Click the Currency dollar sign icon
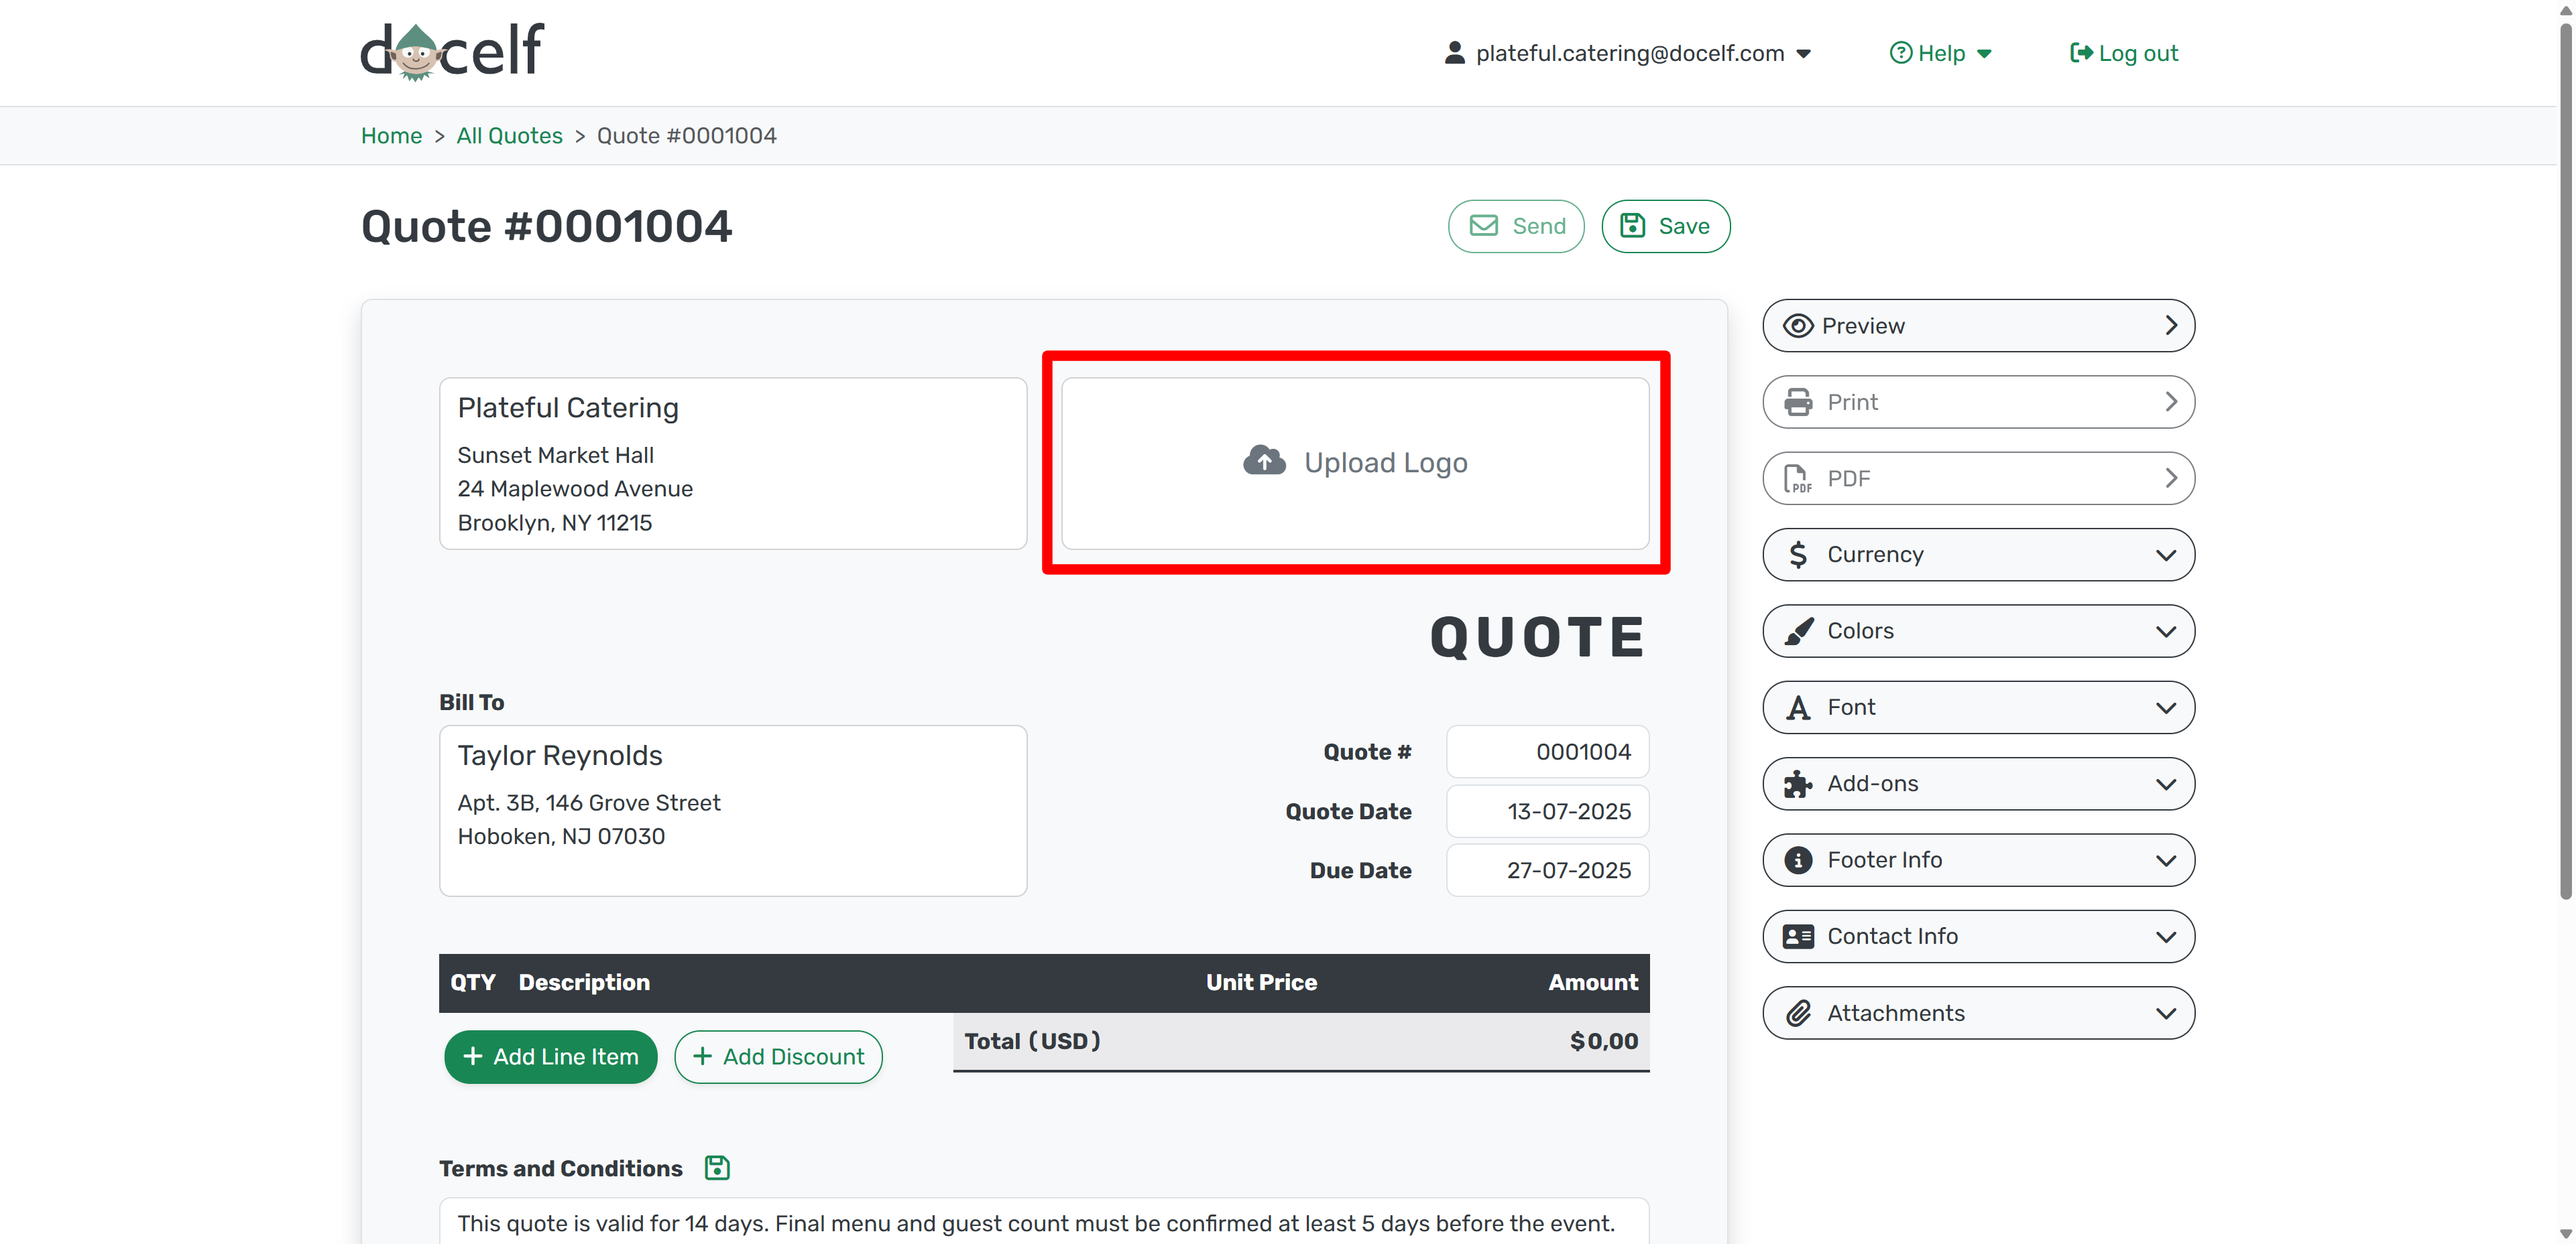This screenshot has width=2576, height=1244. (1797, 555)
